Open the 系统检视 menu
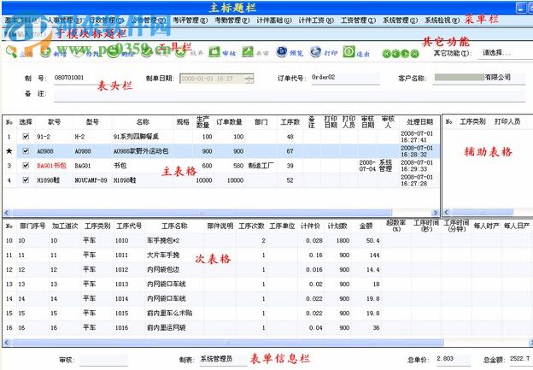Screen dimensions: 533x370 (442, 20)
